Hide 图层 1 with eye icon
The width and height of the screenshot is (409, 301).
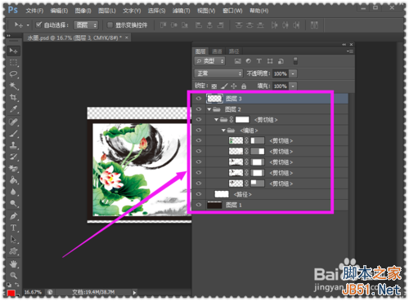[199, 205]
